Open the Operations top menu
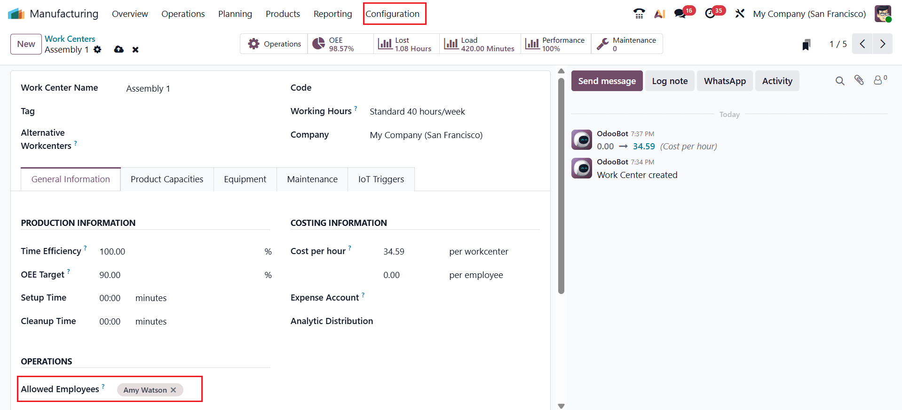This screenshot has height=410, width=902. click(183, 14)
